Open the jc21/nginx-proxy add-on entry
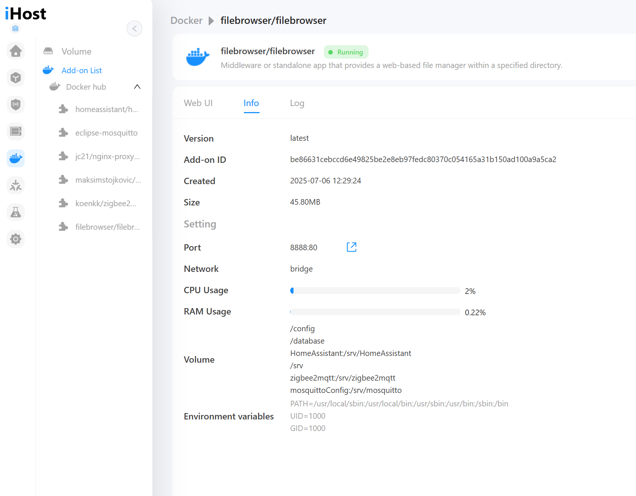 coord(107,156)
